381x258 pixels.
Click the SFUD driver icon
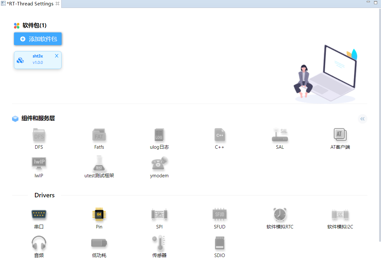220,214
